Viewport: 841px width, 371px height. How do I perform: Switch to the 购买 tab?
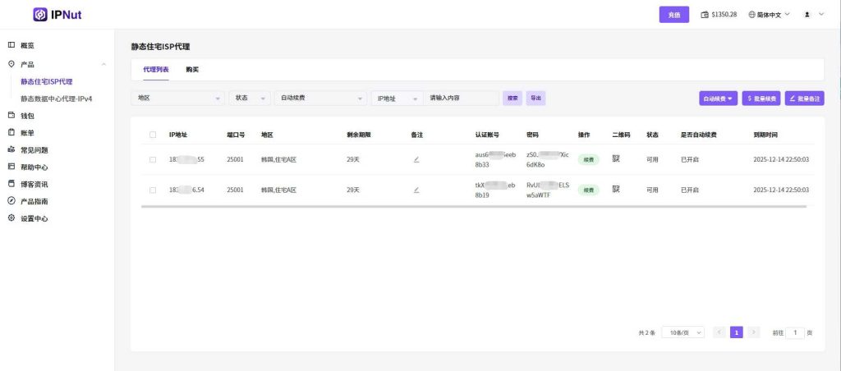[192, 70]
